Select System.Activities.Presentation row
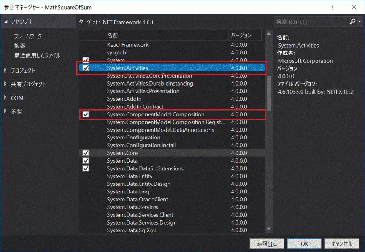 pyautogui.click(x=172, y=91)
